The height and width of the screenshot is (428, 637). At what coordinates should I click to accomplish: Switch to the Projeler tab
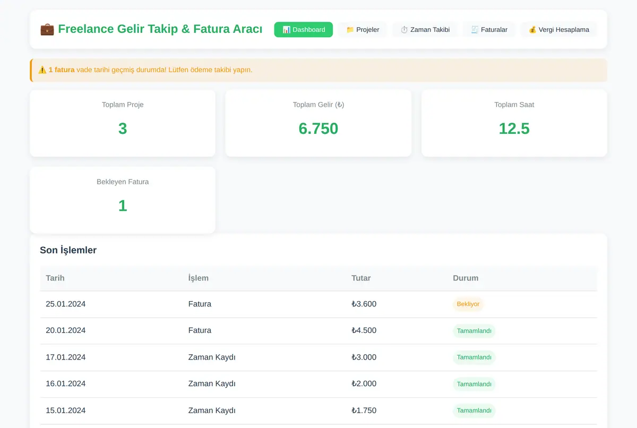coord(363,30)
